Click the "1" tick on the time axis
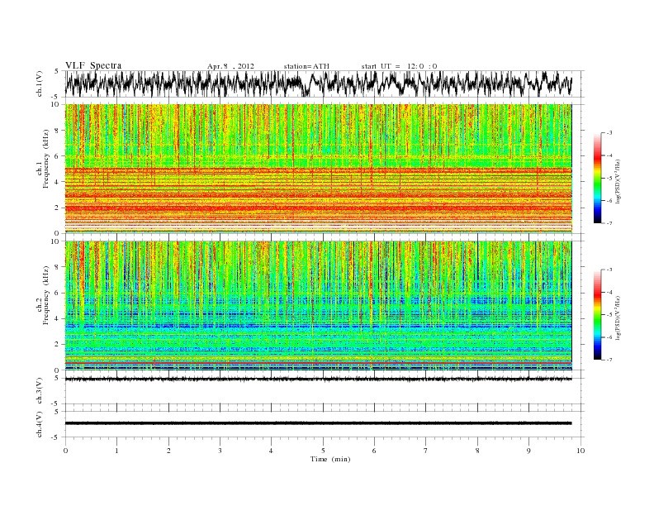654x506 pixels. [x=116, y=451]
